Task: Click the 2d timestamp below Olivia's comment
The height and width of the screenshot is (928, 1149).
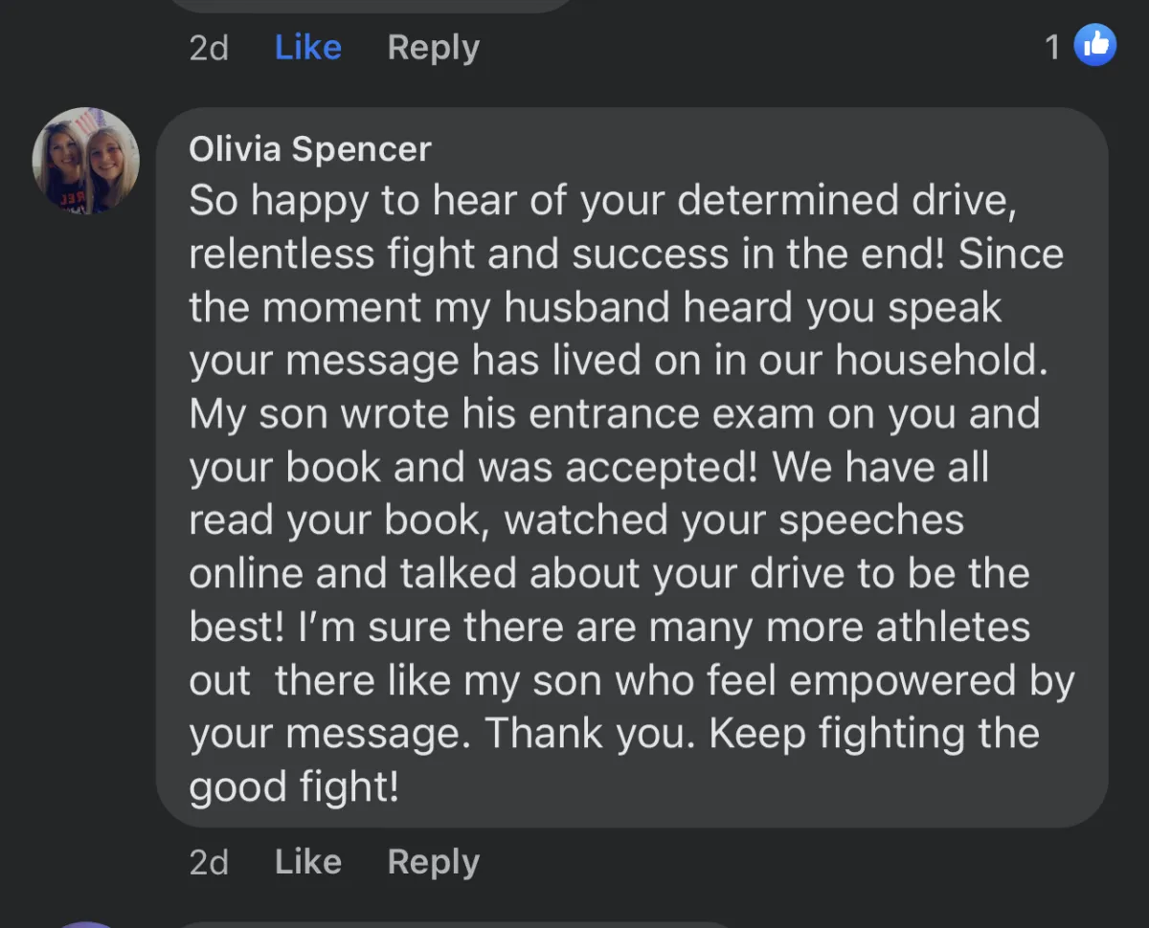Action: pos(209,863)
